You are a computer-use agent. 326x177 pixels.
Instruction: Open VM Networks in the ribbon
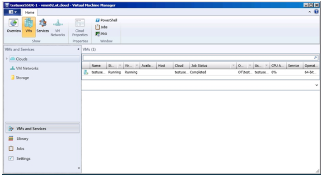pyautogui.click(x=58, y=28)
